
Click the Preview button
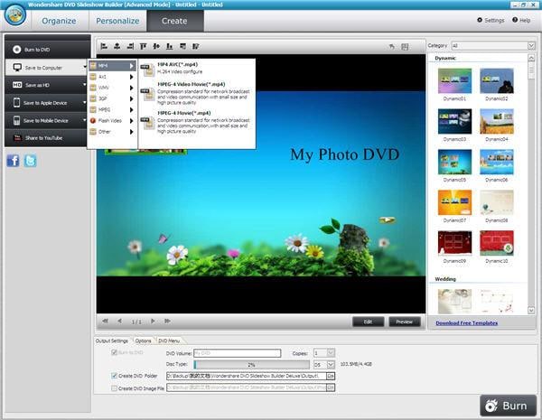[x=405, y=322]
